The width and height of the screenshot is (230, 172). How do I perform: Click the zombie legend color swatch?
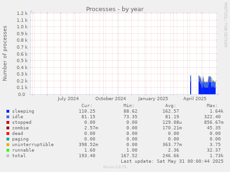8,128
